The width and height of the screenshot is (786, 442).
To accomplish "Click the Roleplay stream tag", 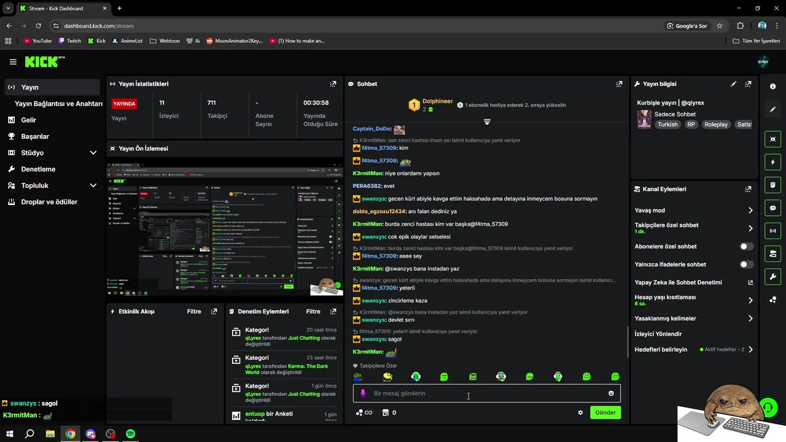I will pos(715,125).
